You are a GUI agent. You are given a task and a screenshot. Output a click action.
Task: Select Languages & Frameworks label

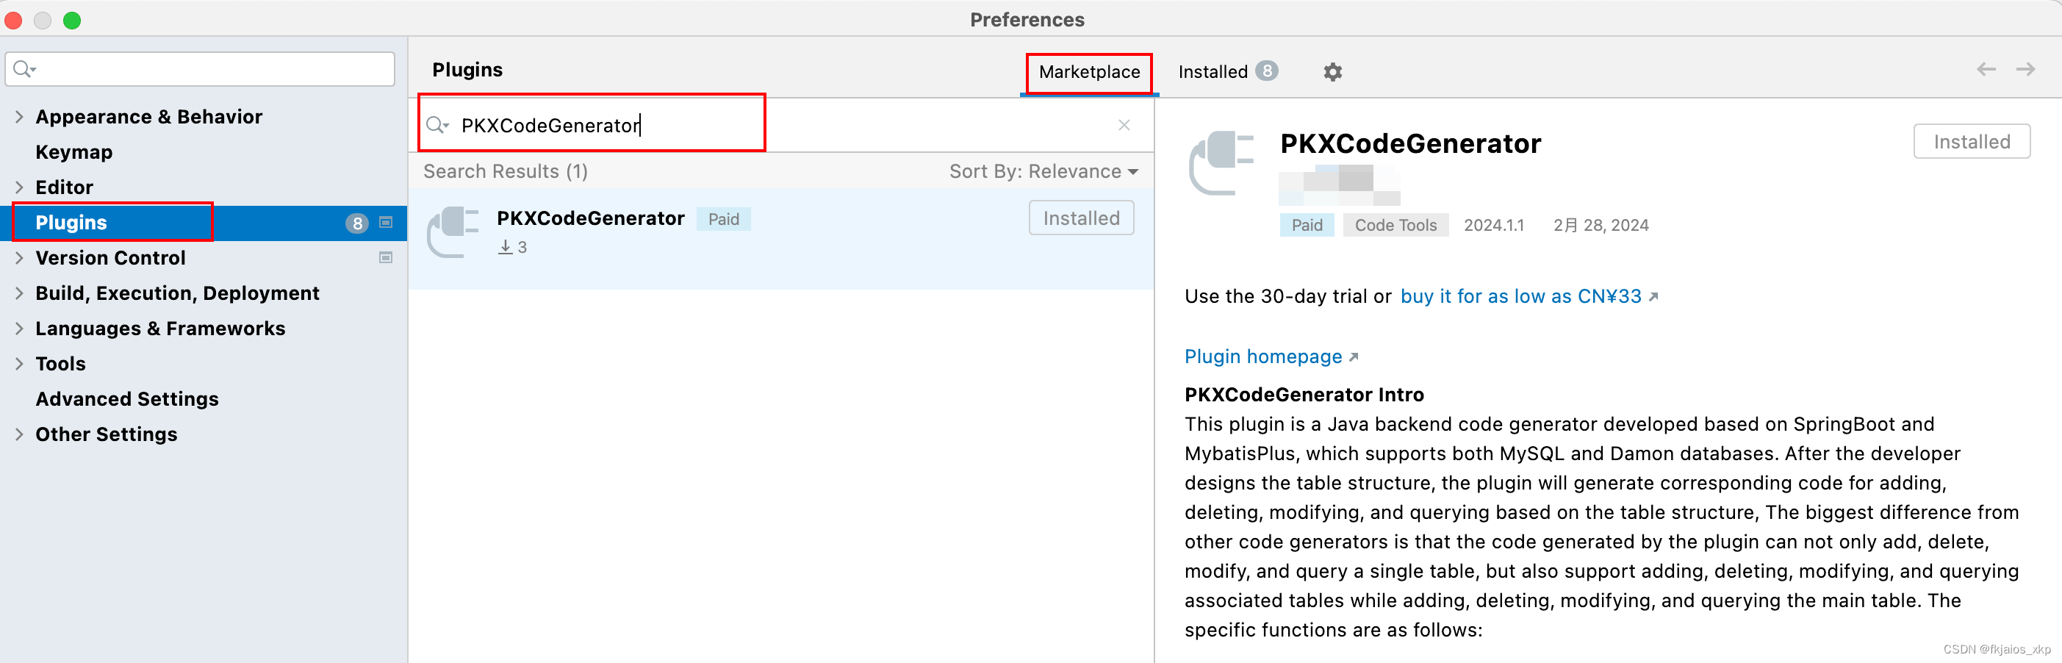click(160, 329)
